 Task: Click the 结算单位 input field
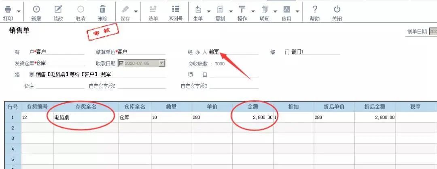[x=141, y=52]
